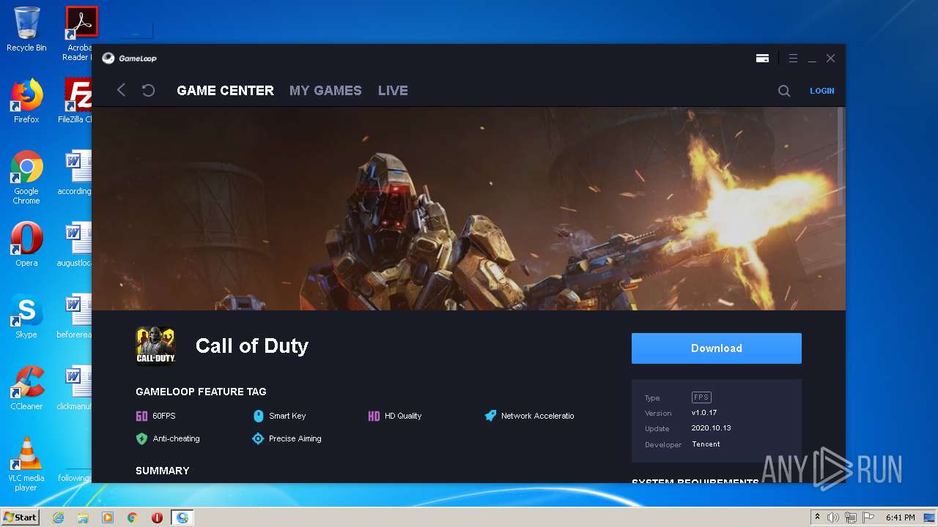Screen dimensions: 938x527
Task: Click the 60FPS feature icon
Action: click(141, 416)
